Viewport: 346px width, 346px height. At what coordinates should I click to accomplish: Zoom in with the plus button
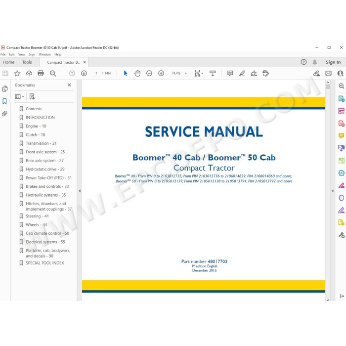161,73
